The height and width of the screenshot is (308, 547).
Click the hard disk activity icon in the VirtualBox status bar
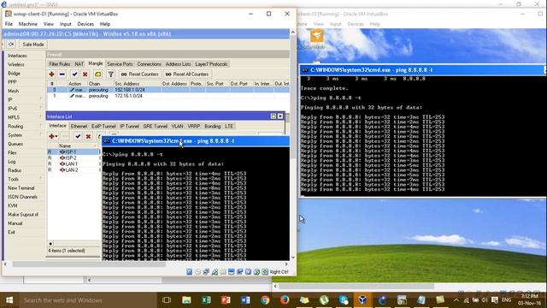click(x=189, y=272)
